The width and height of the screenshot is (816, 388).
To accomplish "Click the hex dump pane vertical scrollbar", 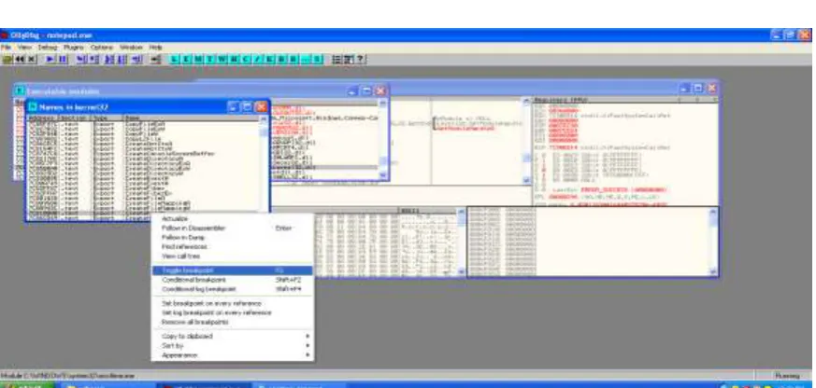I will point(461,242).
